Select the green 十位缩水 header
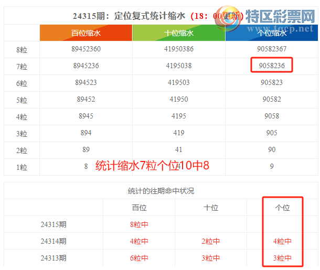 (x=179, y=33)
